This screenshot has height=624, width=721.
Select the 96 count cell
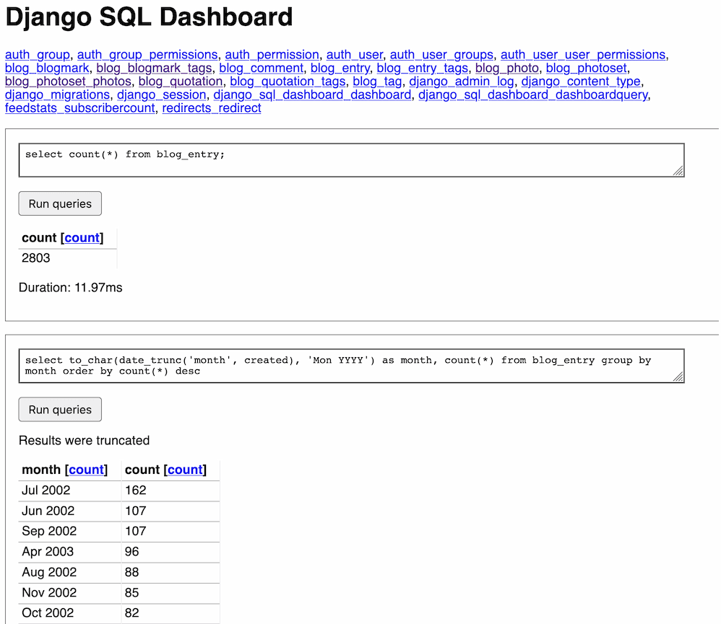pyautogui.click(x=170, y=551)
